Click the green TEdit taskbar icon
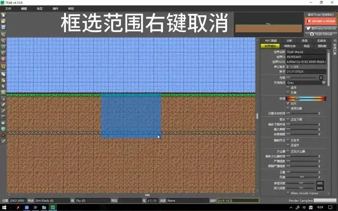This screenshot has width=338, height=211. click(53, 208)
